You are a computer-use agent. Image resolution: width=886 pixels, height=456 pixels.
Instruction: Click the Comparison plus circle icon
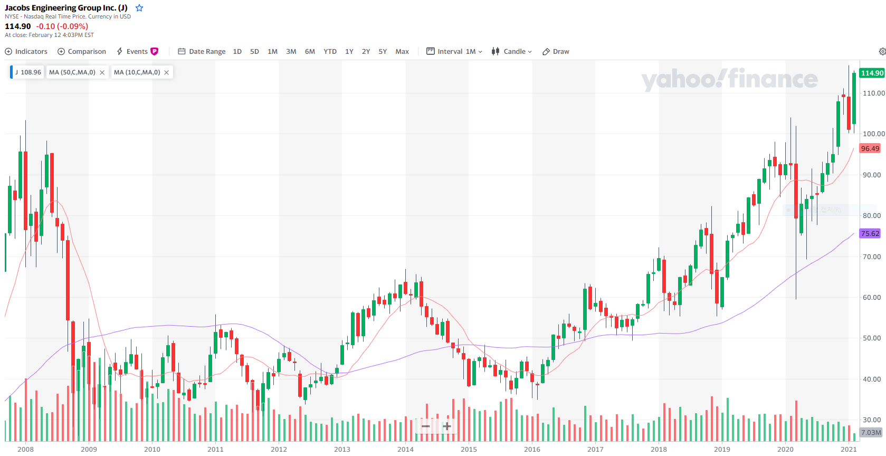click(x=61, y=51)
